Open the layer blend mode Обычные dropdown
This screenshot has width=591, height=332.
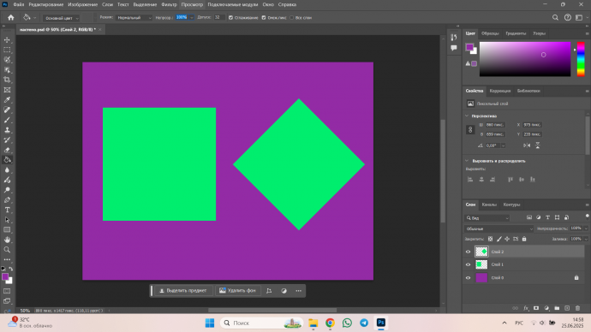[x=498, y=228]
